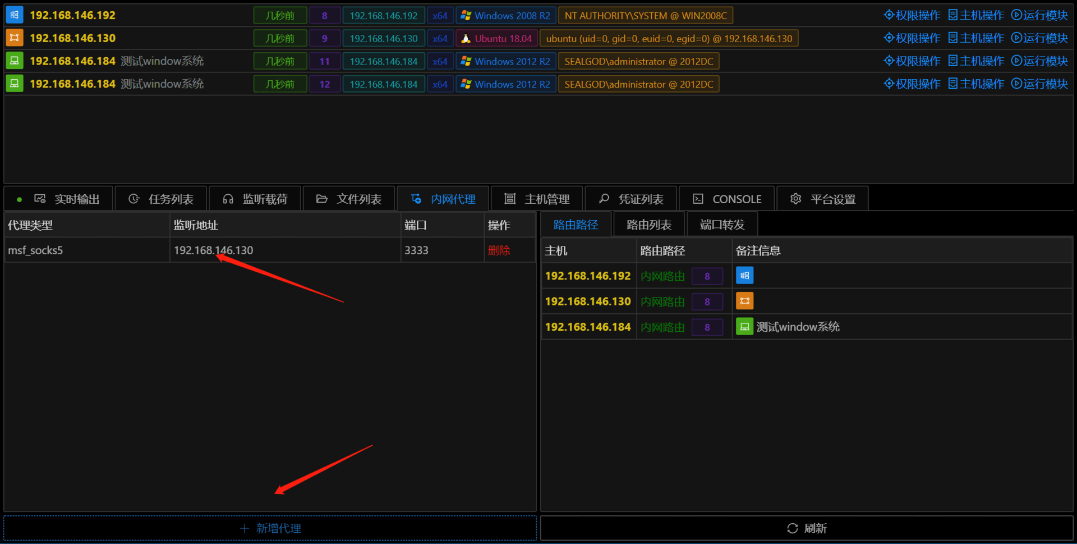This screenshot has height=544, width=1077.
Task: Click the orange host icon for 192.168.146.130
Action: (x=15, y=38)
